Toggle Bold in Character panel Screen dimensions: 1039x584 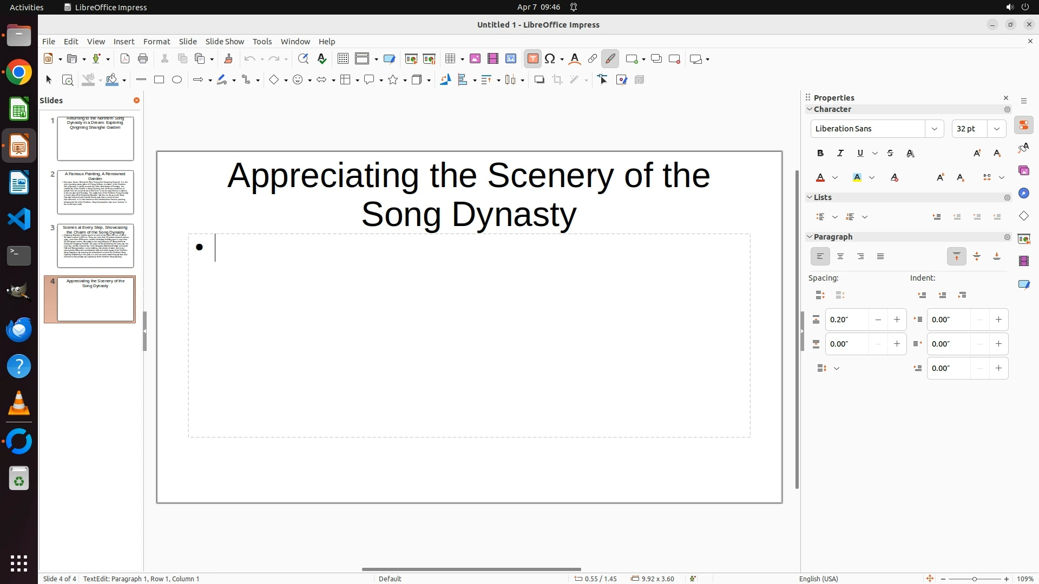[x=820, y=154]
